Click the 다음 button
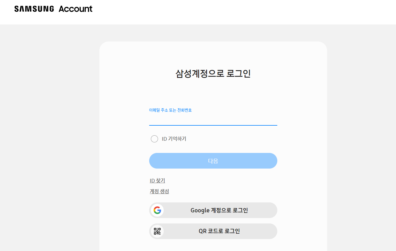 213,161
